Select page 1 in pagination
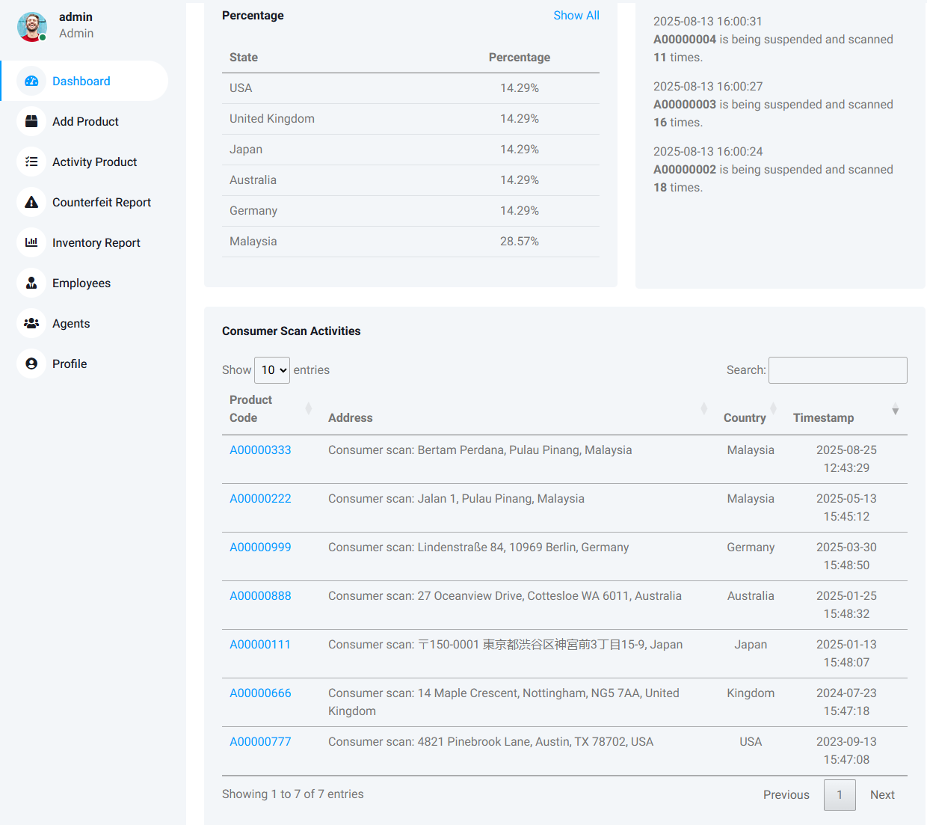Viewport: 927px width, 825px height. (x=840, y=795)
